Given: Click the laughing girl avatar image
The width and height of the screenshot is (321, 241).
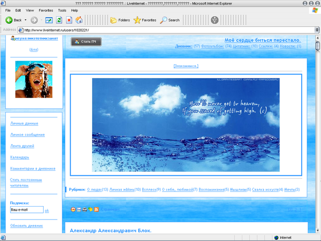Looking at the screenshot, I should (x=34, y=79).
